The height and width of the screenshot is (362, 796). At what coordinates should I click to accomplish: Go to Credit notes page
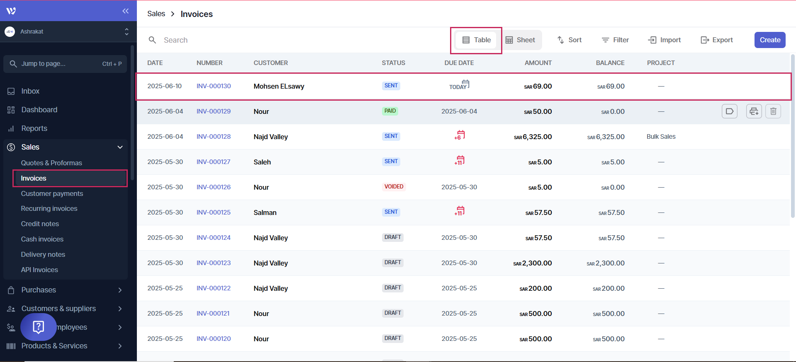pyautogui.click(x=40, y=224)
